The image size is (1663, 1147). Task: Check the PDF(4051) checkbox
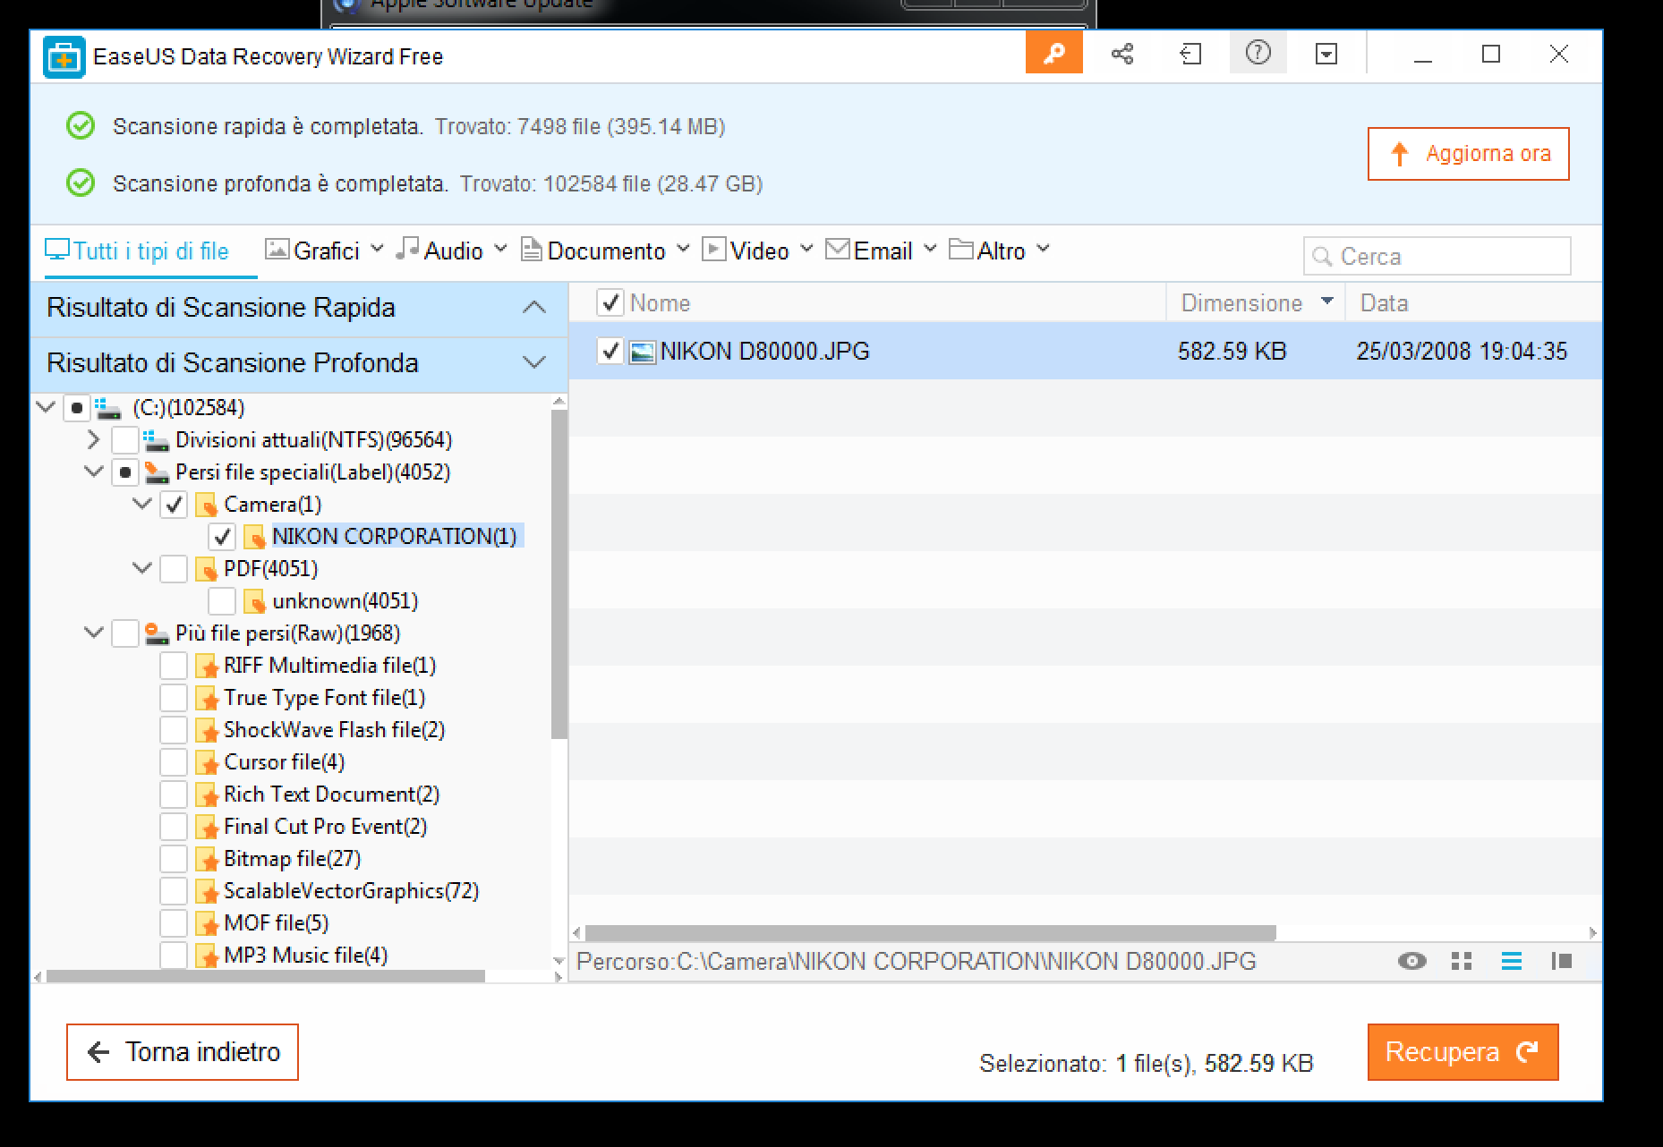(174, 569)
